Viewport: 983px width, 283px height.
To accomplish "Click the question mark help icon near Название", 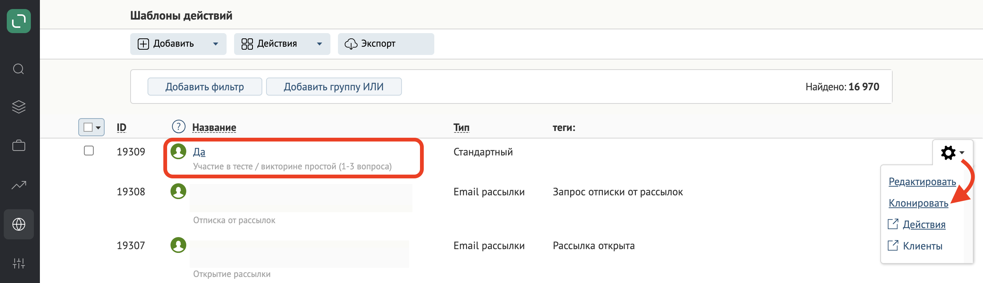I will coord(179,126).
